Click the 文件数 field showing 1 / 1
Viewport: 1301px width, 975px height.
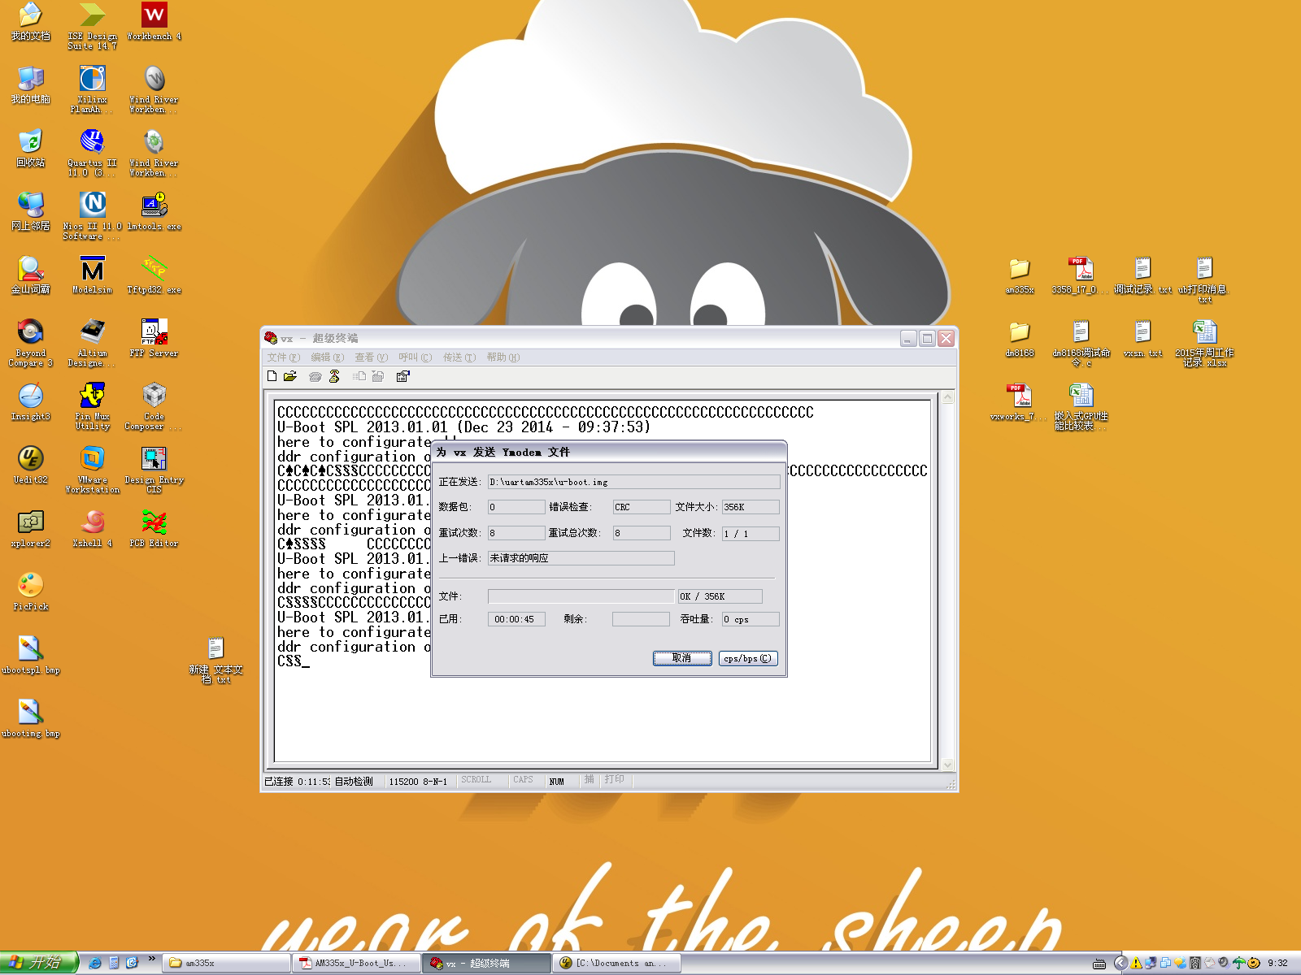click(751, 533)
